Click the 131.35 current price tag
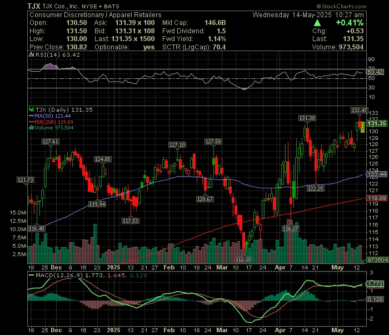Screen dimensions: 389x335 click(x=377, y=123)
